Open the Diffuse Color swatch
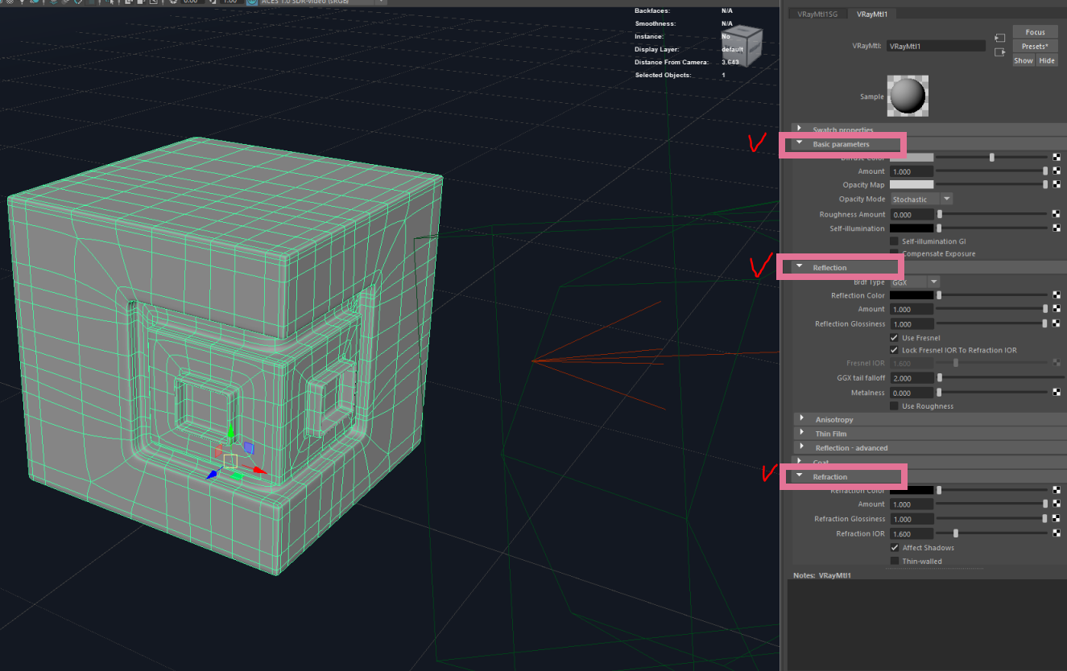The width and height of the screenshot is (1067, 671). click(912, 158)
